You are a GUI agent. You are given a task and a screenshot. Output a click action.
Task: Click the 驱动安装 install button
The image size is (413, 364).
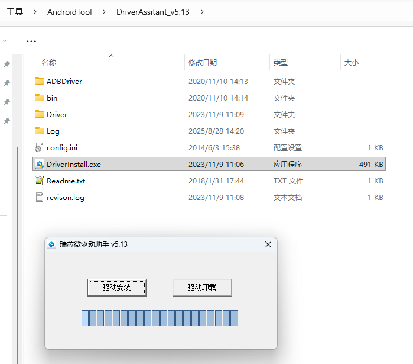click(117, 288)
